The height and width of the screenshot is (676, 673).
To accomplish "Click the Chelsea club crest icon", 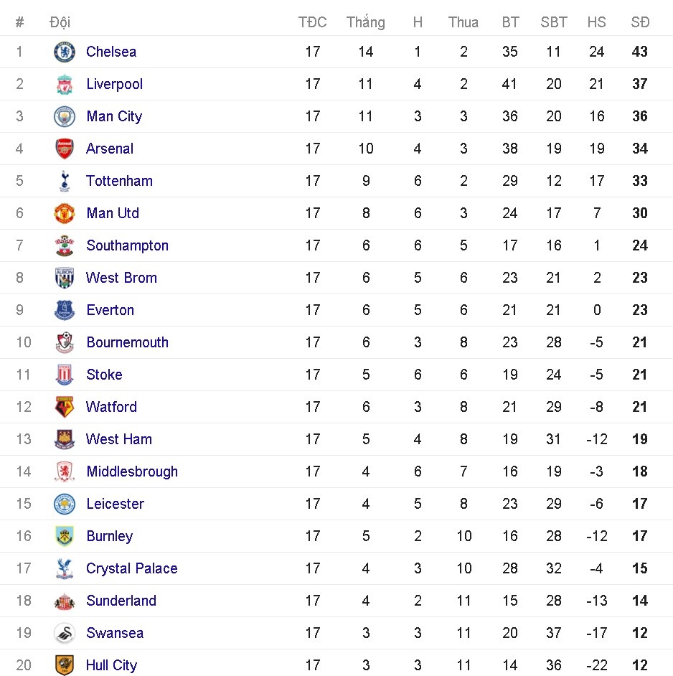I will tap(65, 52).
